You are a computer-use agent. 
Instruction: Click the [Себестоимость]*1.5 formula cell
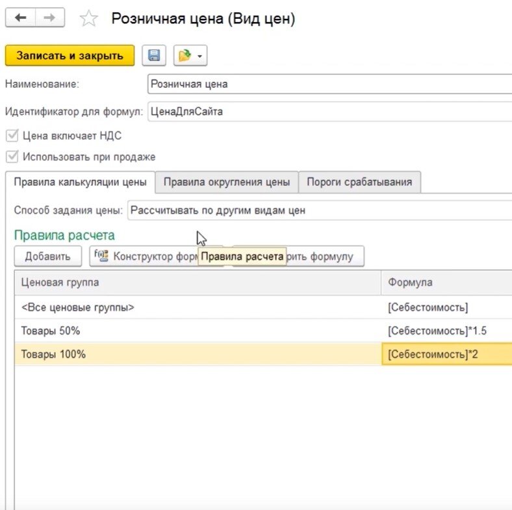[x=446, y=331]
